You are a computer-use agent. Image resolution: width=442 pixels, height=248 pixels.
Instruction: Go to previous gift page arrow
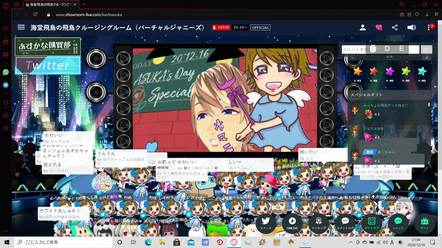pos(352,57)
